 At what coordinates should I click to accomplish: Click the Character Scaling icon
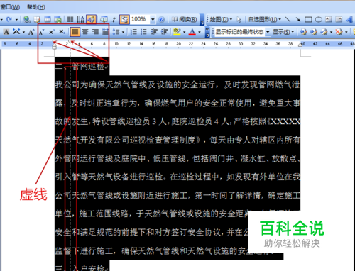point(16,32)
